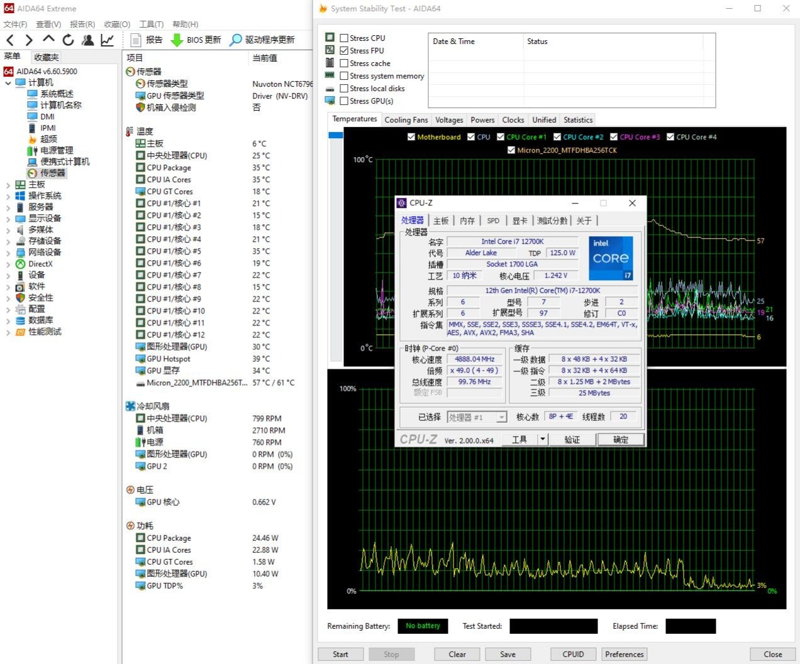Select 系统概述 in the navigation tree
The width and height of the screenshot is (800, 664).
pos(57,94)
